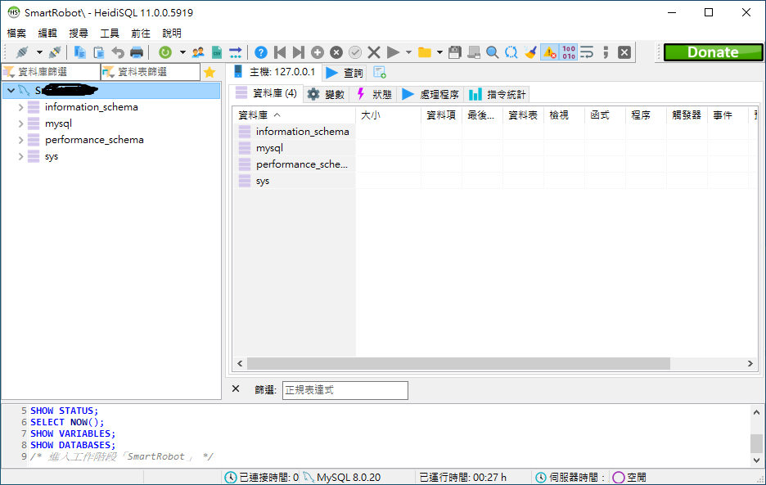Add new query tab icon
The height and width of the screenshot is (485, 766).
pyautogui.click(x=380, y=72)
